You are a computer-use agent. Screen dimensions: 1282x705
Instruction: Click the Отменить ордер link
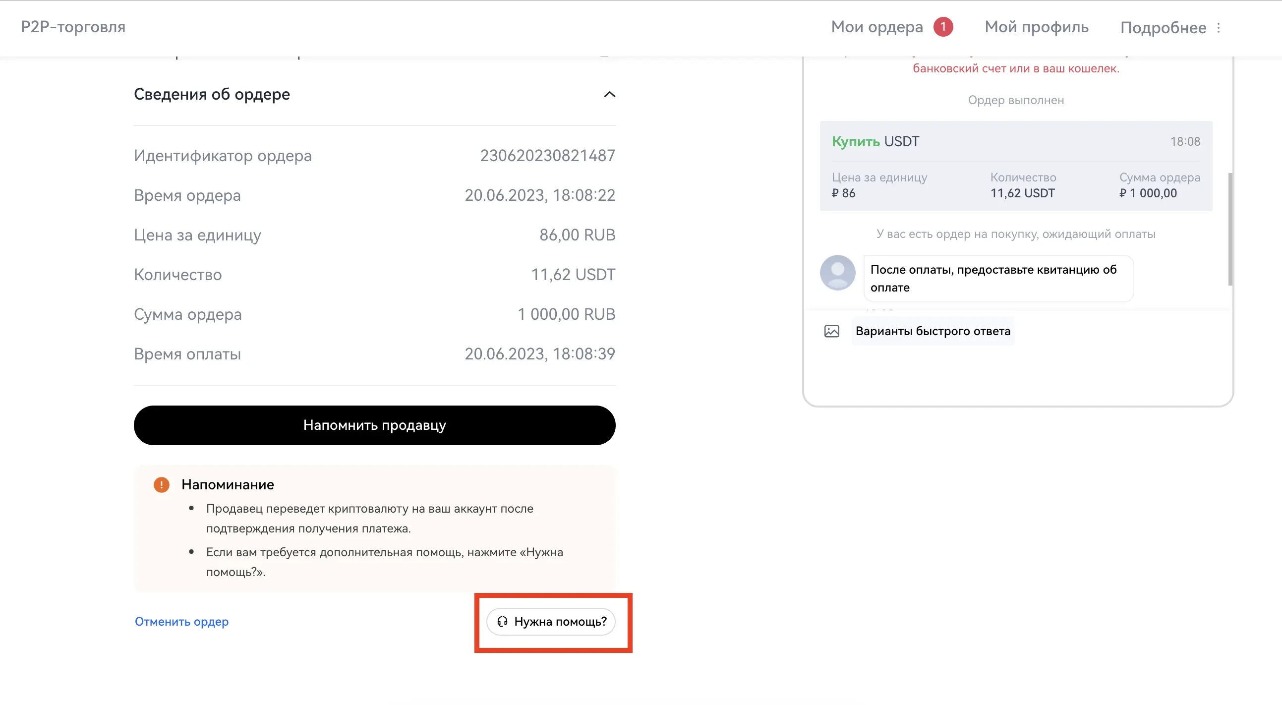(x=181, y=622)
